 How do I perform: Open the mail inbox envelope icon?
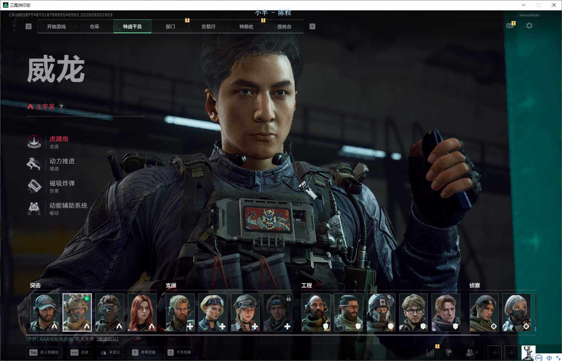click(510, 26)
